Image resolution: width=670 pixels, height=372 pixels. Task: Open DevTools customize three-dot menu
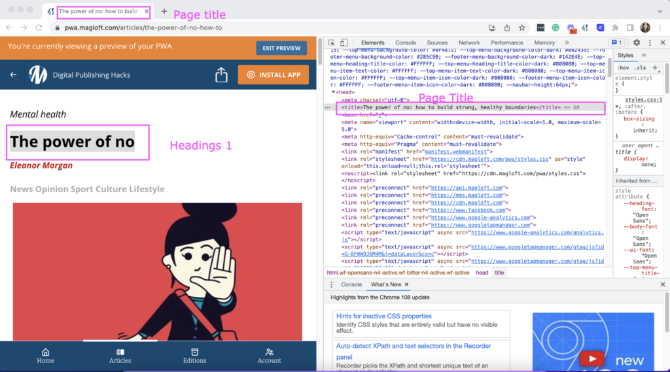(x=650, y=42)
